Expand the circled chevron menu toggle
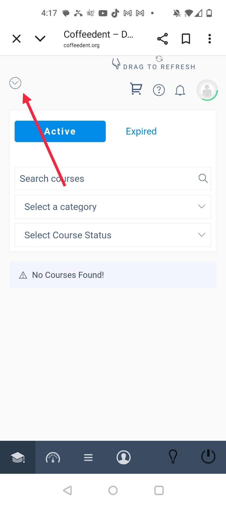 pos(15,83)
